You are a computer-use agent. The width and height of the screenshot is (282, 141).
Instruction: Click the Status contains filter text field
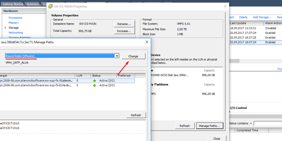click(268, 124)
